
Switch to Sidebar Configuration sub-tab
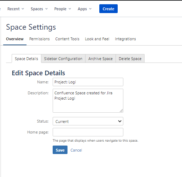[63, 59]
